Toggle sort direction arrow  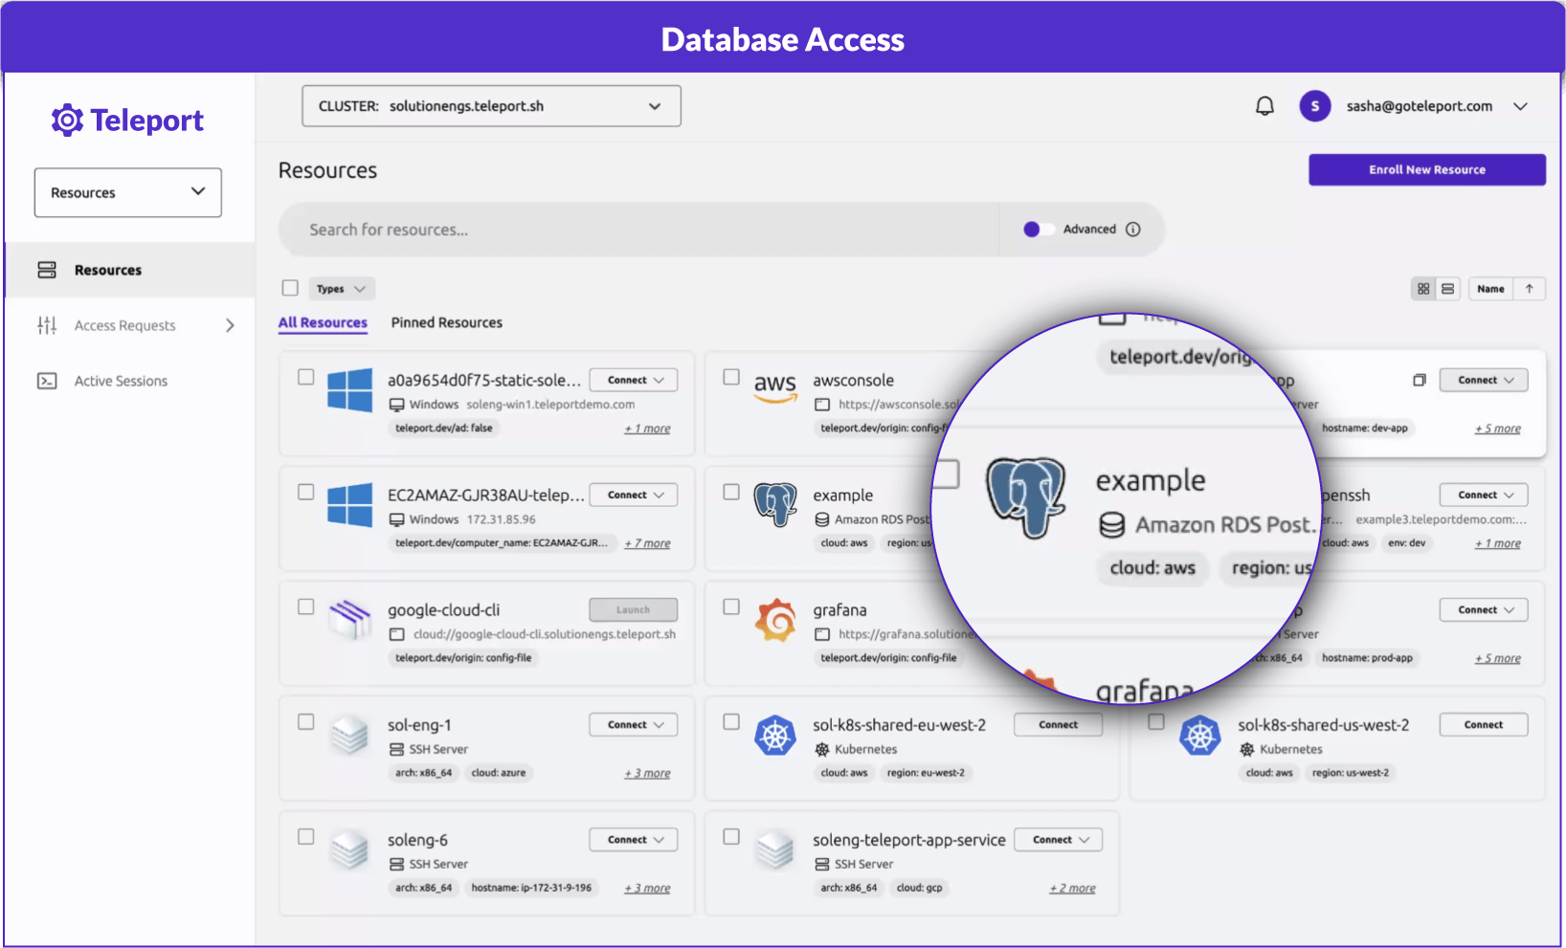1530,289
